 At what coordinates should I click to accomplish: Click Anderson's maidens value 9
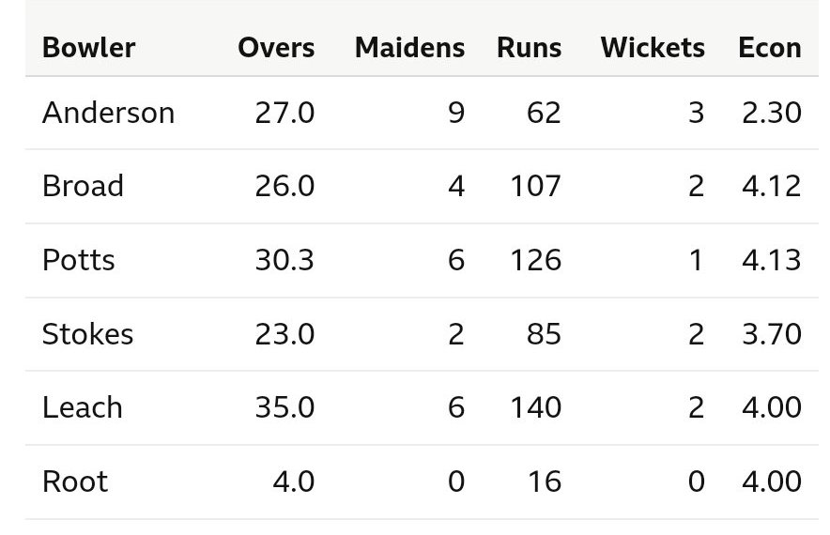(455, 113)
